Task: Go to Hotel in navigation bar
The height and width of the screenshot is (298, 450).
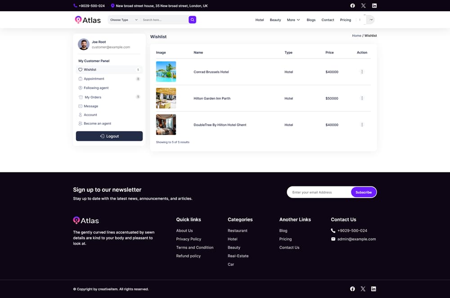Action: (x=260, y=20)
